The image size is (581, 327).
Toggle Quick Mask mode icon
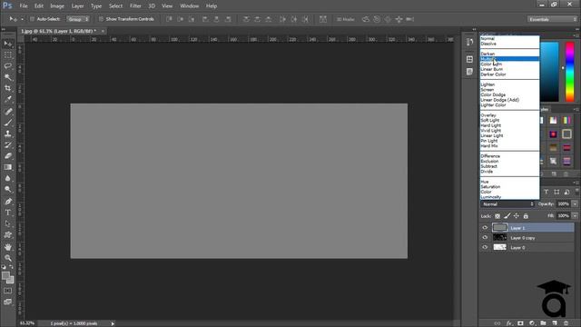[8, 291]
